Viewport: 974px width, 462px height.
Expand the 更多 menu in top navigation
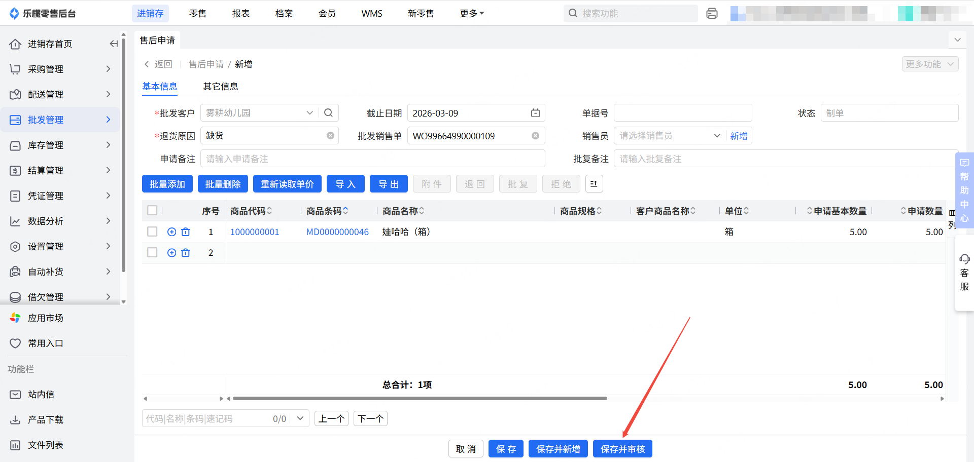[x=472, y=14]
